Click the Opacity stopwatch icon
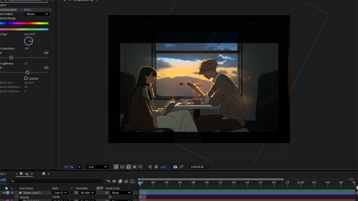This screenshot has height=201, width=358. point(16,197)
